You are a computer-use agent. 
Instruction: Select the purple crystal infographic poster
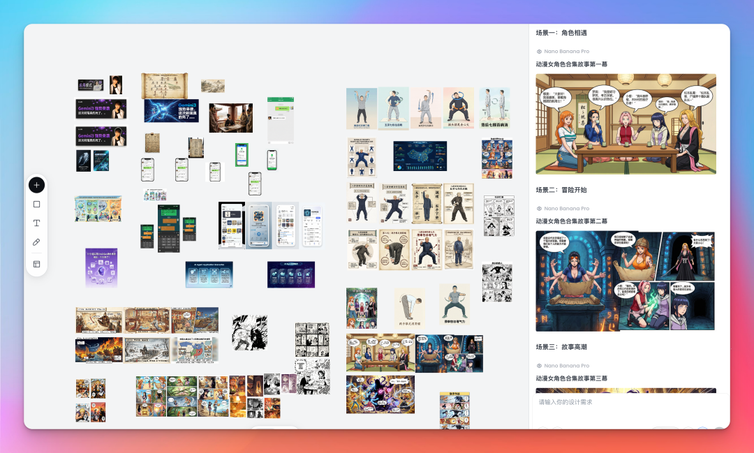pyautogui.click(x=101, y=267)
